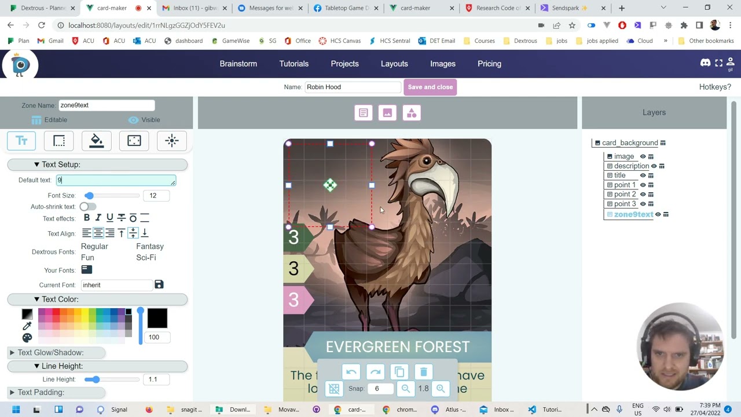Expand the Text Padding section
Image resolution: width=741 pixels, height=417 pixels.
(56, 392)
